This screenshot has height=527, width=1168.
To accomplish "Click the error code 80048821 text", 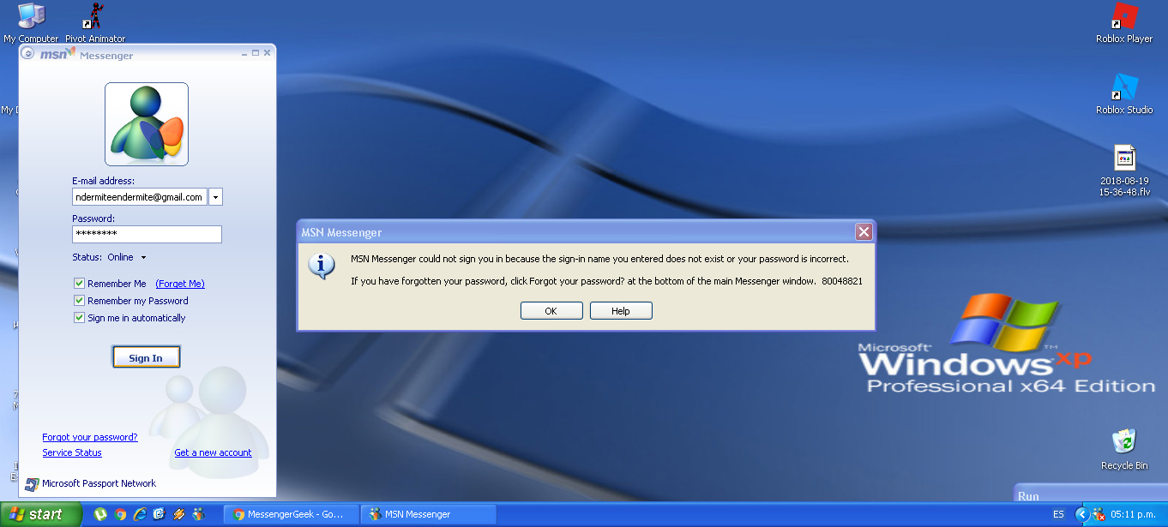I will [842, 281].
